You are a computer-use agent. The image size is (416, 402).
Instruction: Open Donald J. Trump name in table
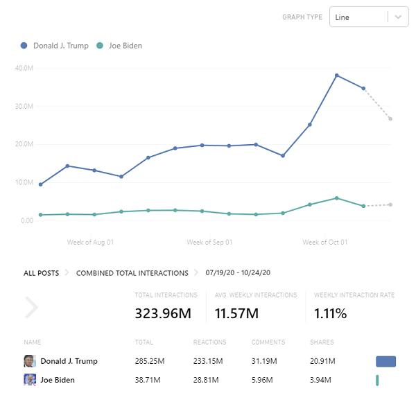[69, 361]
